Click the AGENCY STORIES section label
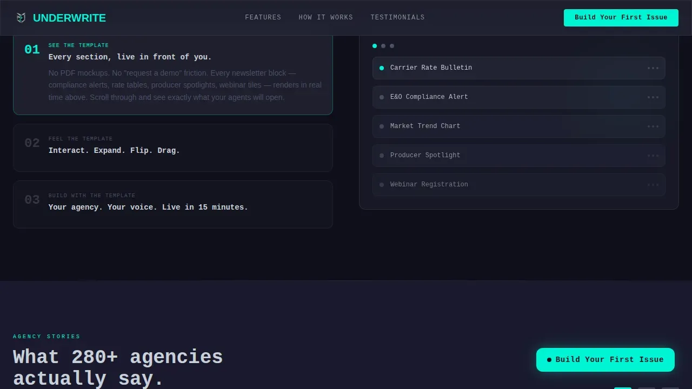692x389 pixels. point(46,337)
